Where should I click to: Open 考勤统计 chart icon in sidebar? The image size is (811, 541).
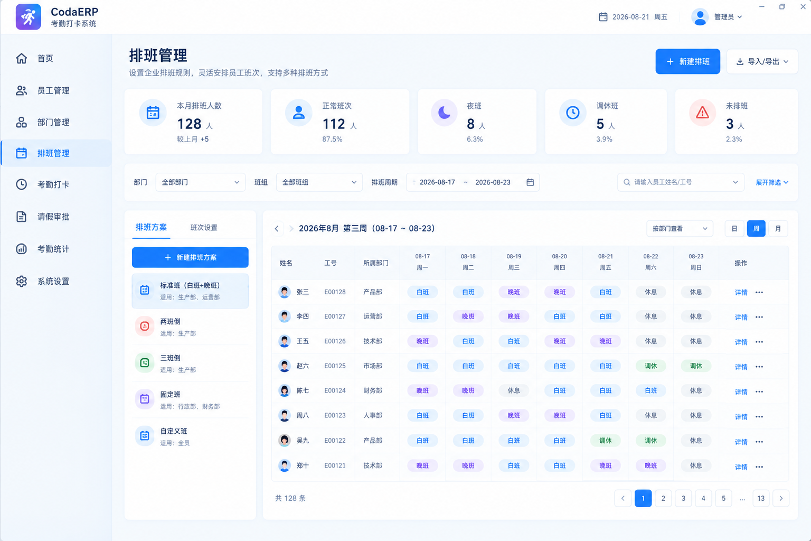point(21,249)
